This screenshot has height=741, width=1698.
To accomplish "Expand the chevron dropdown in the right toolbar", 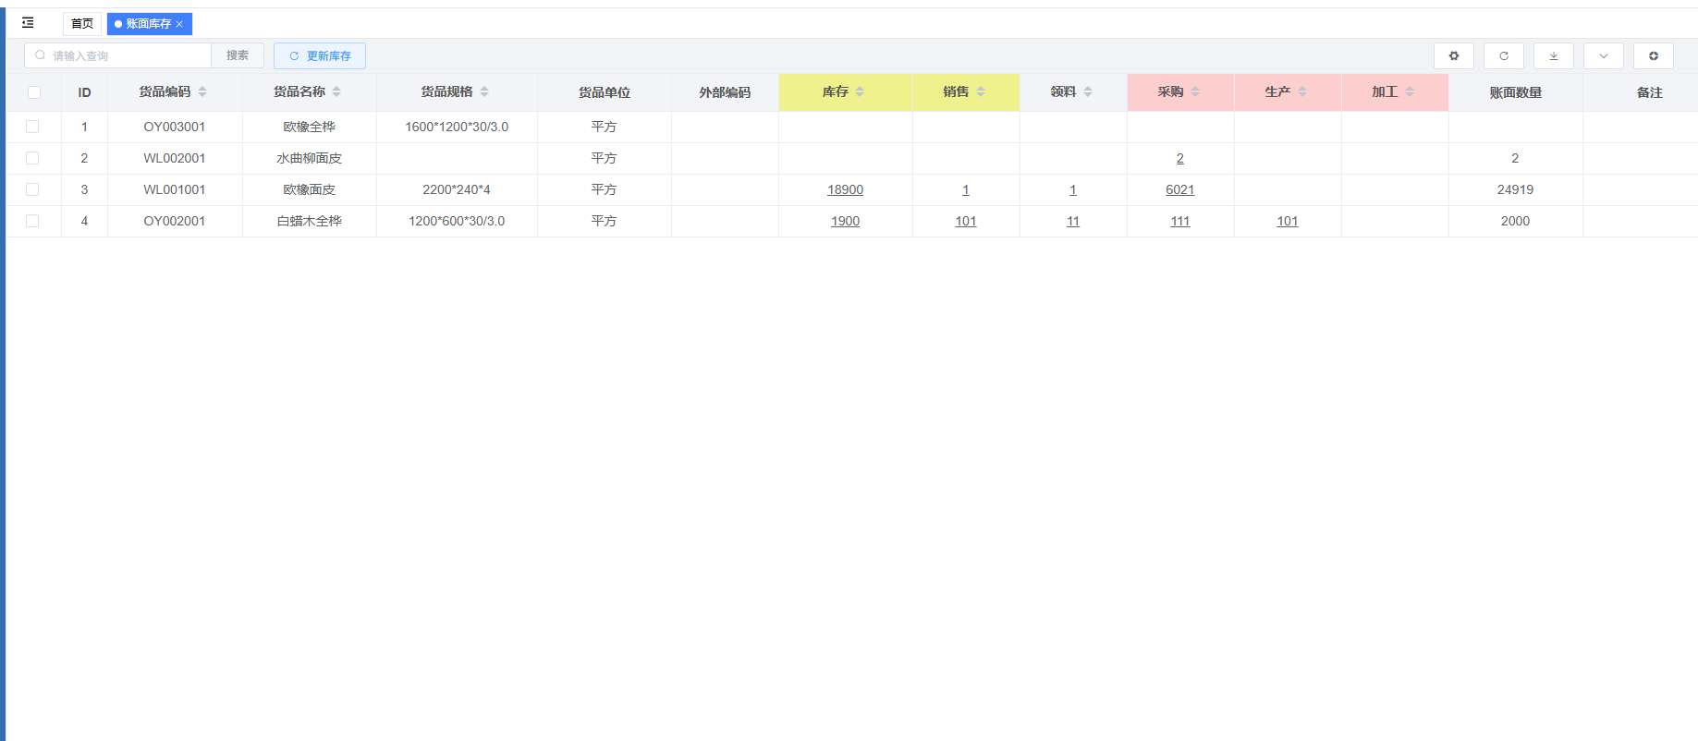I will [x=1603, y=56].
